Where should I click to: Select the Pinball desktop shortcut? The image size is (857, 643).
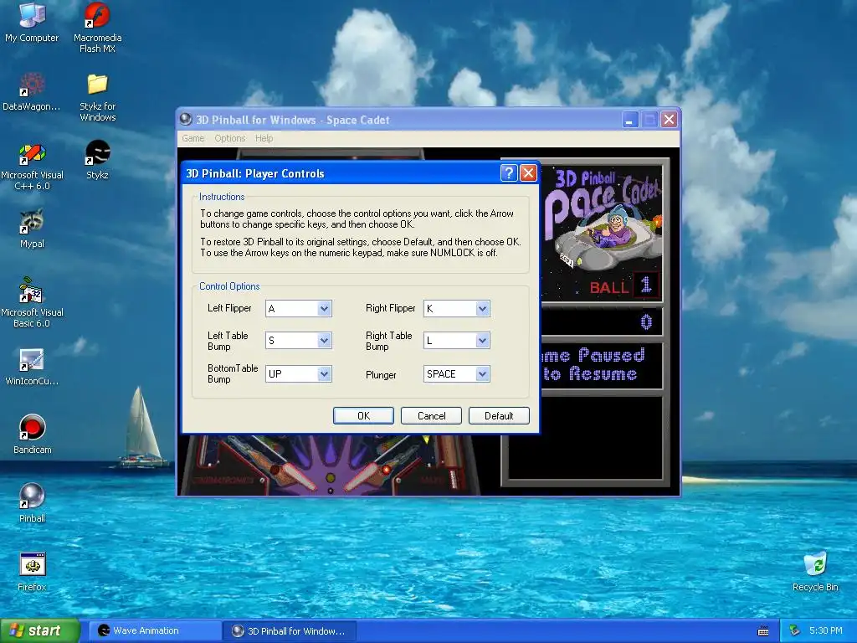click(x=32, y=503)
